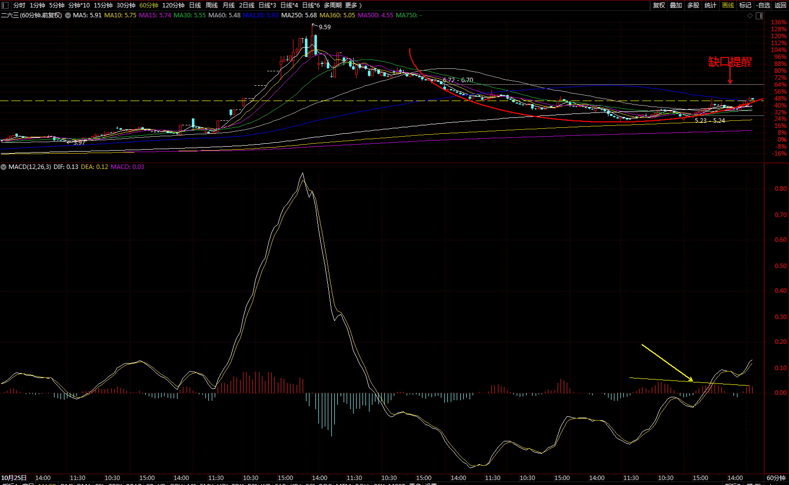Choose the 日线*6 period tab
Viewport: 789px width, 485px height.
[x=311, y=5]
